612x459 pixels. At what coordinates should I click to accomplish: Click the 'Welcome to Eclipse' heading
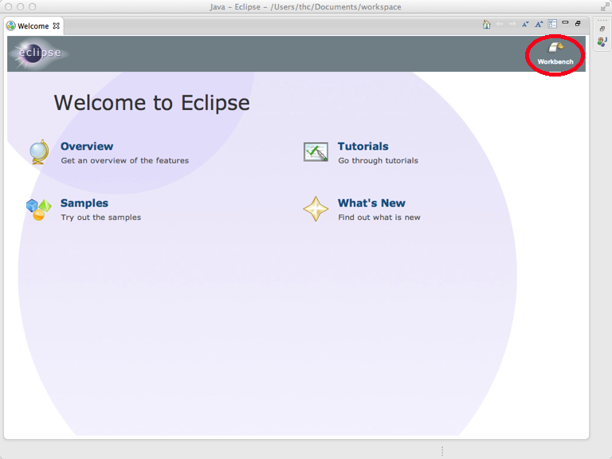click(151, 103)
